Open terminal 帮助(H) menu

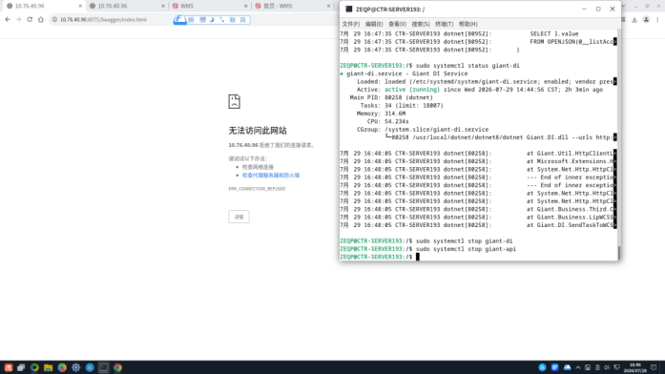(468, 24)
